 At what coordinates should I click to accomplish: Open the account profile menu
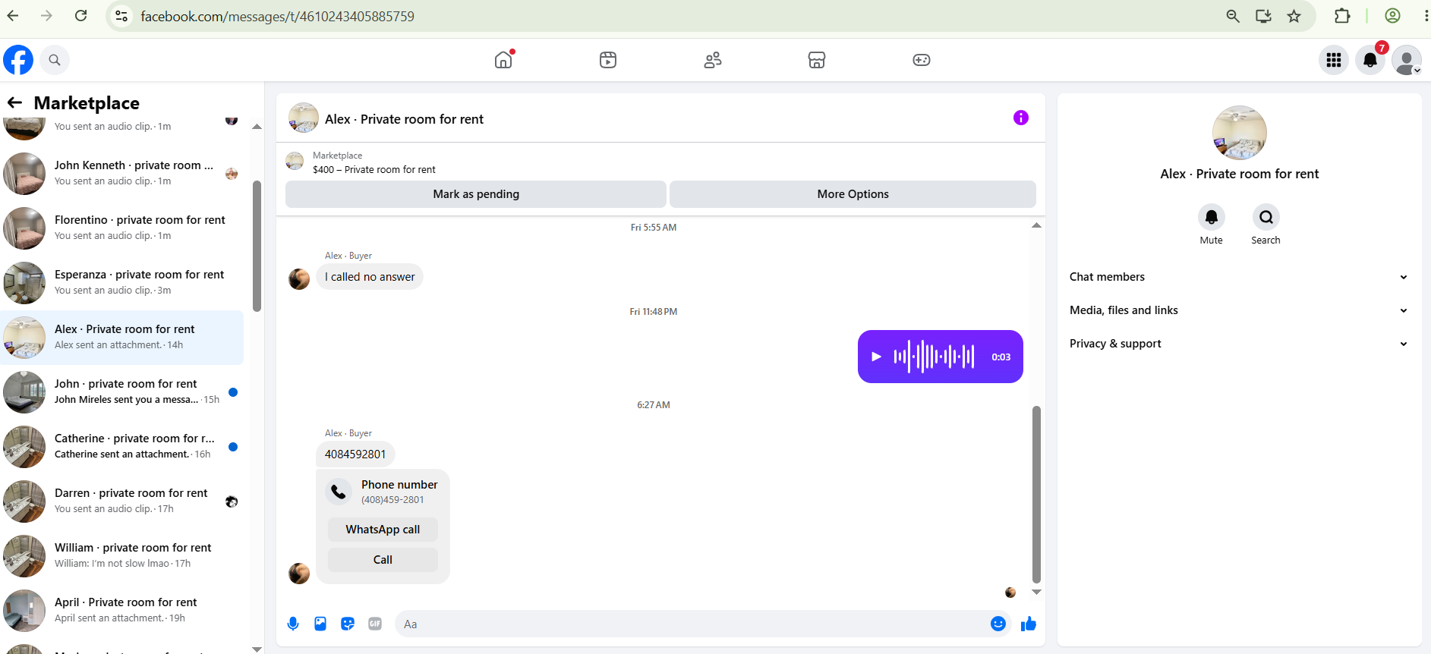(1407, 60)
